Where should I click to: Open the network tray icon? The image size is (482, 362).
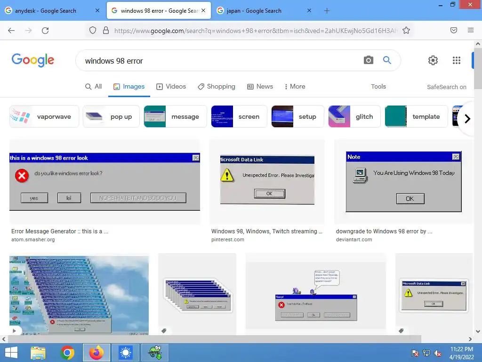click(426, 353)
